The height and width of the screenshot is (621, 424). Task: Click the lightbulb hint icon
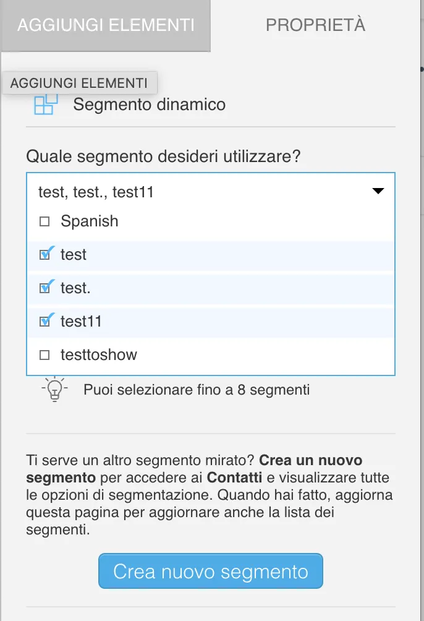(54, 389)
